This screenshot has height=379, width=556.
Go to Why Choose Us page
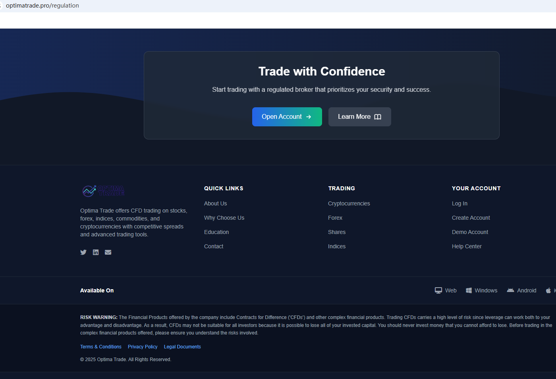click(x=224, y=218)
